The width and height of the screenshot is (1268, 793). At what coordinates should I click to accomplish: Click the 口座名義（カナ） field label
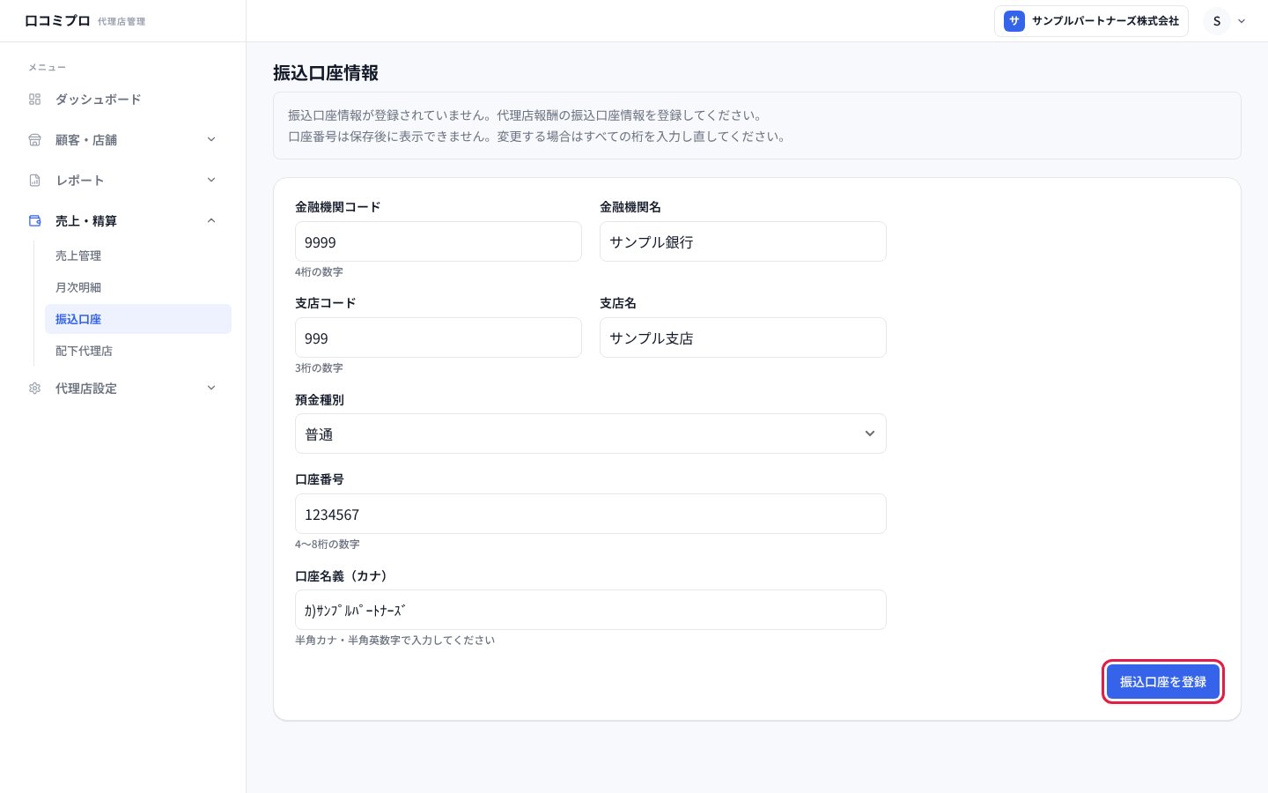pos(342,576)
